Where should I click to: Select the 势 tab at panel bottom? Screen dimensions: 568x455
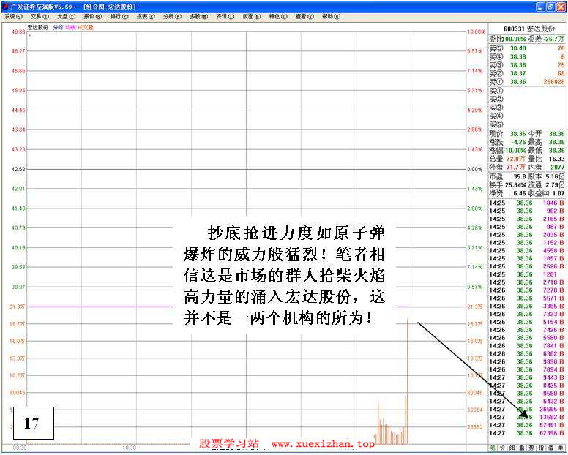pyautogui.click(x=531, y=448)
